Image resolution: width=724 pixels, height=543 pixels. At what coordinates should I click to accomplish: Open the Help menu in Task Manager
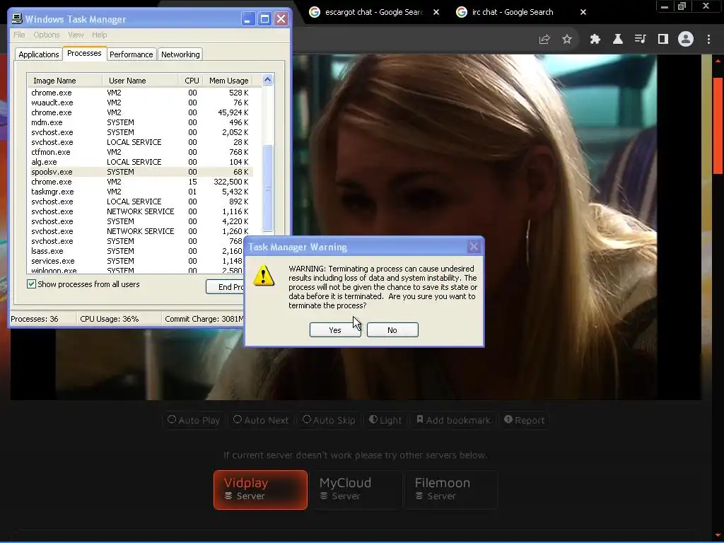tap(99, 35)
